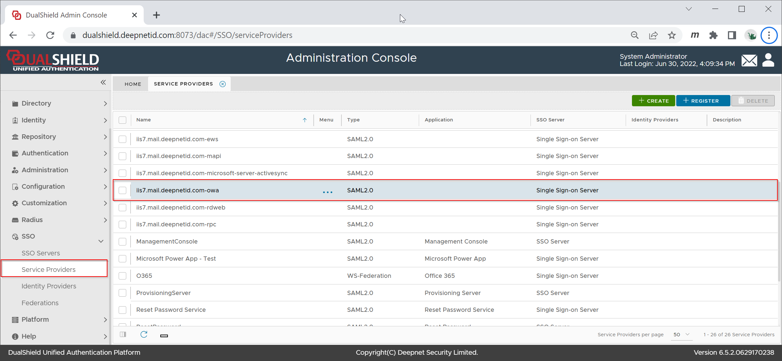782x361 pixels.
Task: Open browser extensions puzzle icon
Action: 713,35
